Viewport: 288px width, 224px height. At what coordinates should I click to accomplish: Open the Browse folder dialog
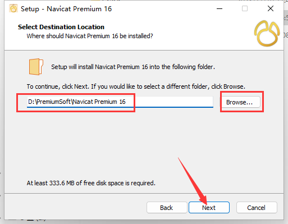240,102
